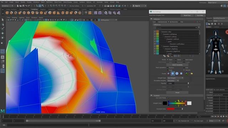Viewport: 228px width, 128px height.
Task: Open the Weight Type dropdown
Action: click(x=175, y=78)
